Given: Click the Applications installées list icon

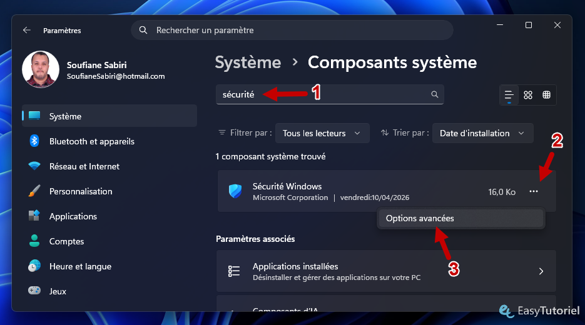Looking at the screenshot, I should coord(234,271).
